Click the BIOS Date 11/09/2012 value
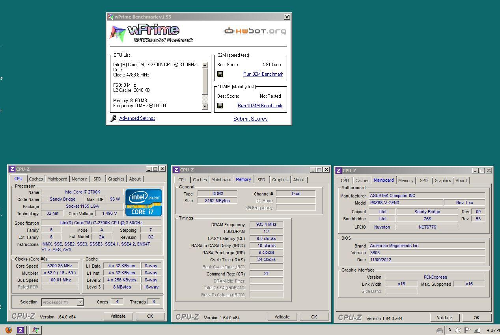Image resolution: width=500 pixels, height=335 pixels. pyautogui.click(x=427, y=260)
